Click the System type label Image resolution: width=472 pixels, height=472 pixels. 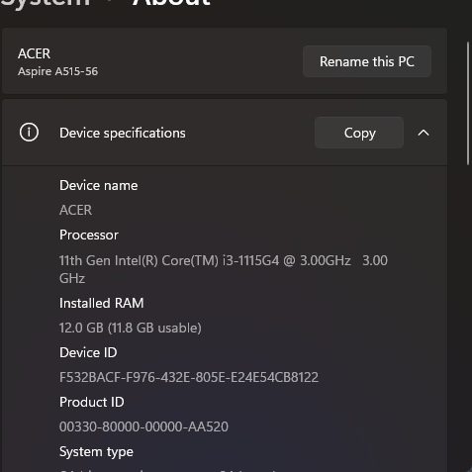(x=96, y=452)
